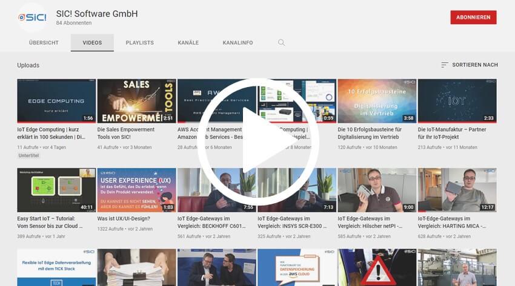The width and height of the screenshot is (515, 286).
Task: Click the 84 Abonnenten subscriber count
Action: (74, 23)
